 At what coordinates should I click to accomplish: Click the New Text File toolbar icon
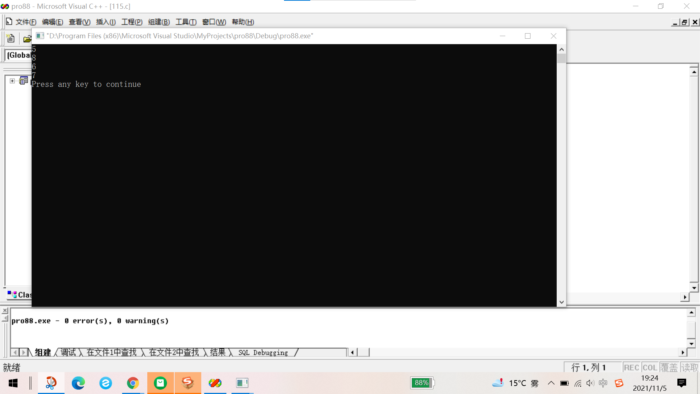pyautogui.click(x=10, y=38)
